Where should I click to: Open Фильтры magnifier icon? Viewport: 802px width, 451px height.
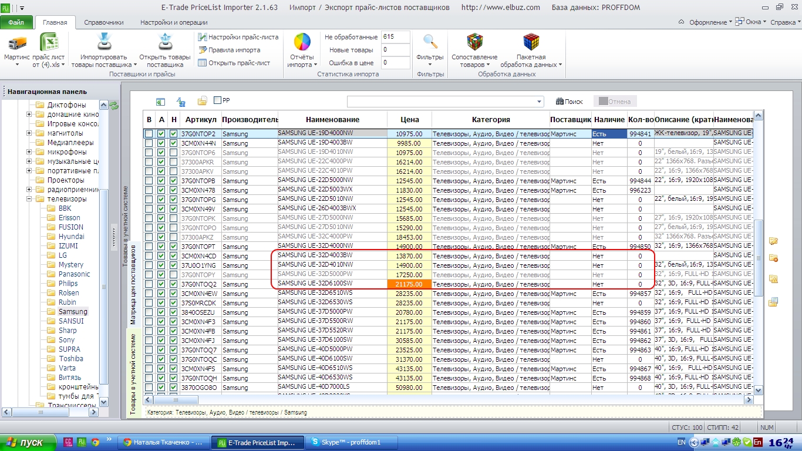tap(430, 42)
